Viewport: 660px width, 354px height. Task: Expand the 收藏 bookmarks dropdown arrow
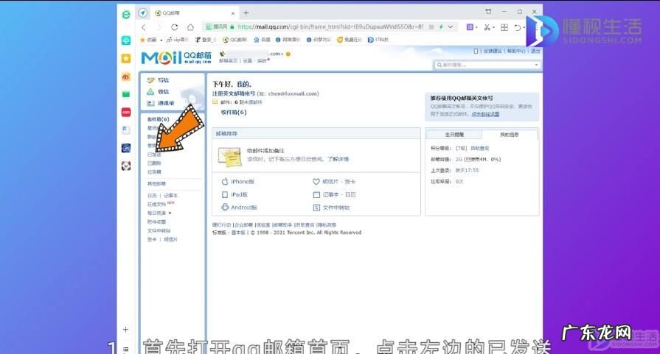pyautogui.click(x=161, y=40)
